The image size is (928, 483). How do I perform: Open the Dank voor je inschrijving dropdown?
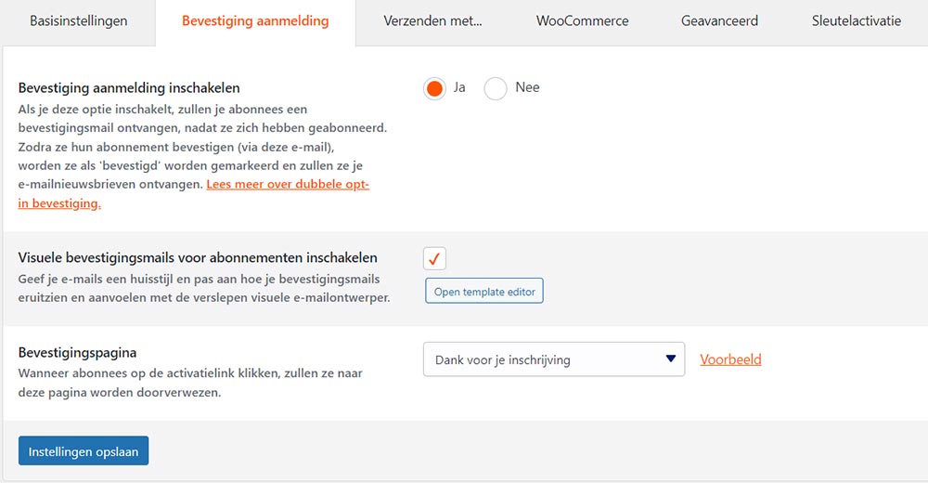pyautogui.click(x=553, y=359)
